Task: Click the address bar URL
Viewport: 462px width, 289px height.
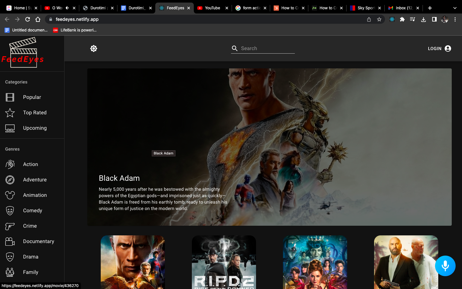Action: coord(77,19)
